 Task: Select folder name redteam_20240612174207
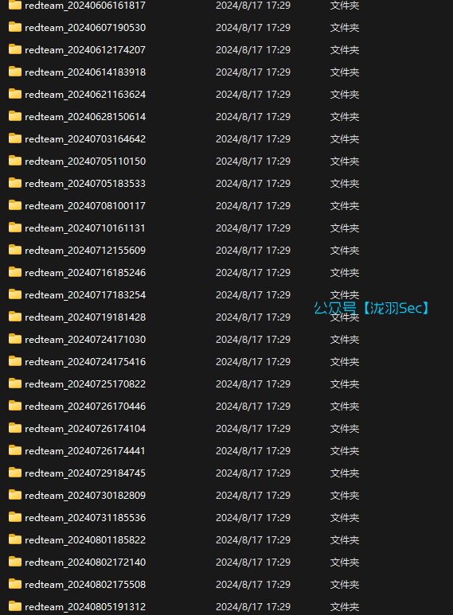pos(85,50)
